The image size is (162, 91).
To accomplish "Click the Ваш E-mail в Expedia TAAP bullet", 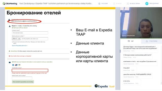I will 94,32.
